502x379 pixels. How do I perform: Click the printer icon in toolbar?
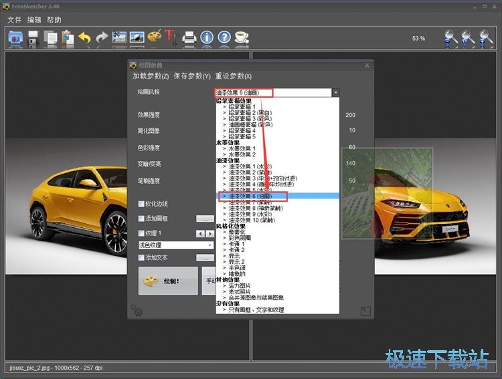(189, 37)
